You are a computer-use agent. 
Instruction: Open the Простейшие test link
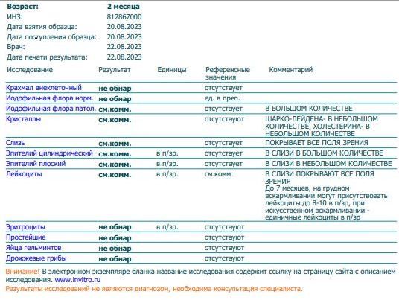(26, 237)
